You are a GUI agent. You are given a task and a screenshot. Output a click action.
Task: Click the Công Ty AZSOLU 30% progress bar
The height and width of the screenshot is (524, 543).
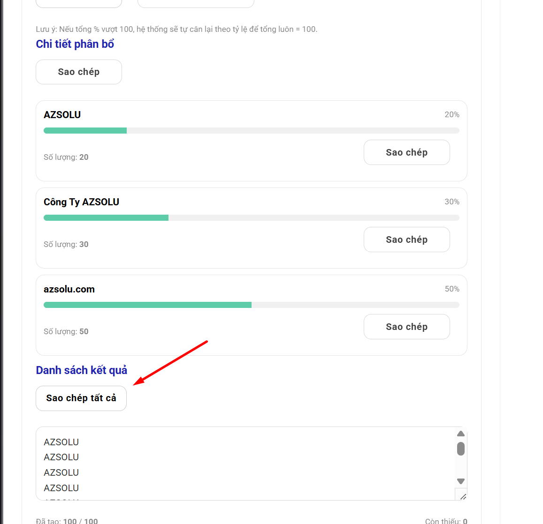pos(252,217)
